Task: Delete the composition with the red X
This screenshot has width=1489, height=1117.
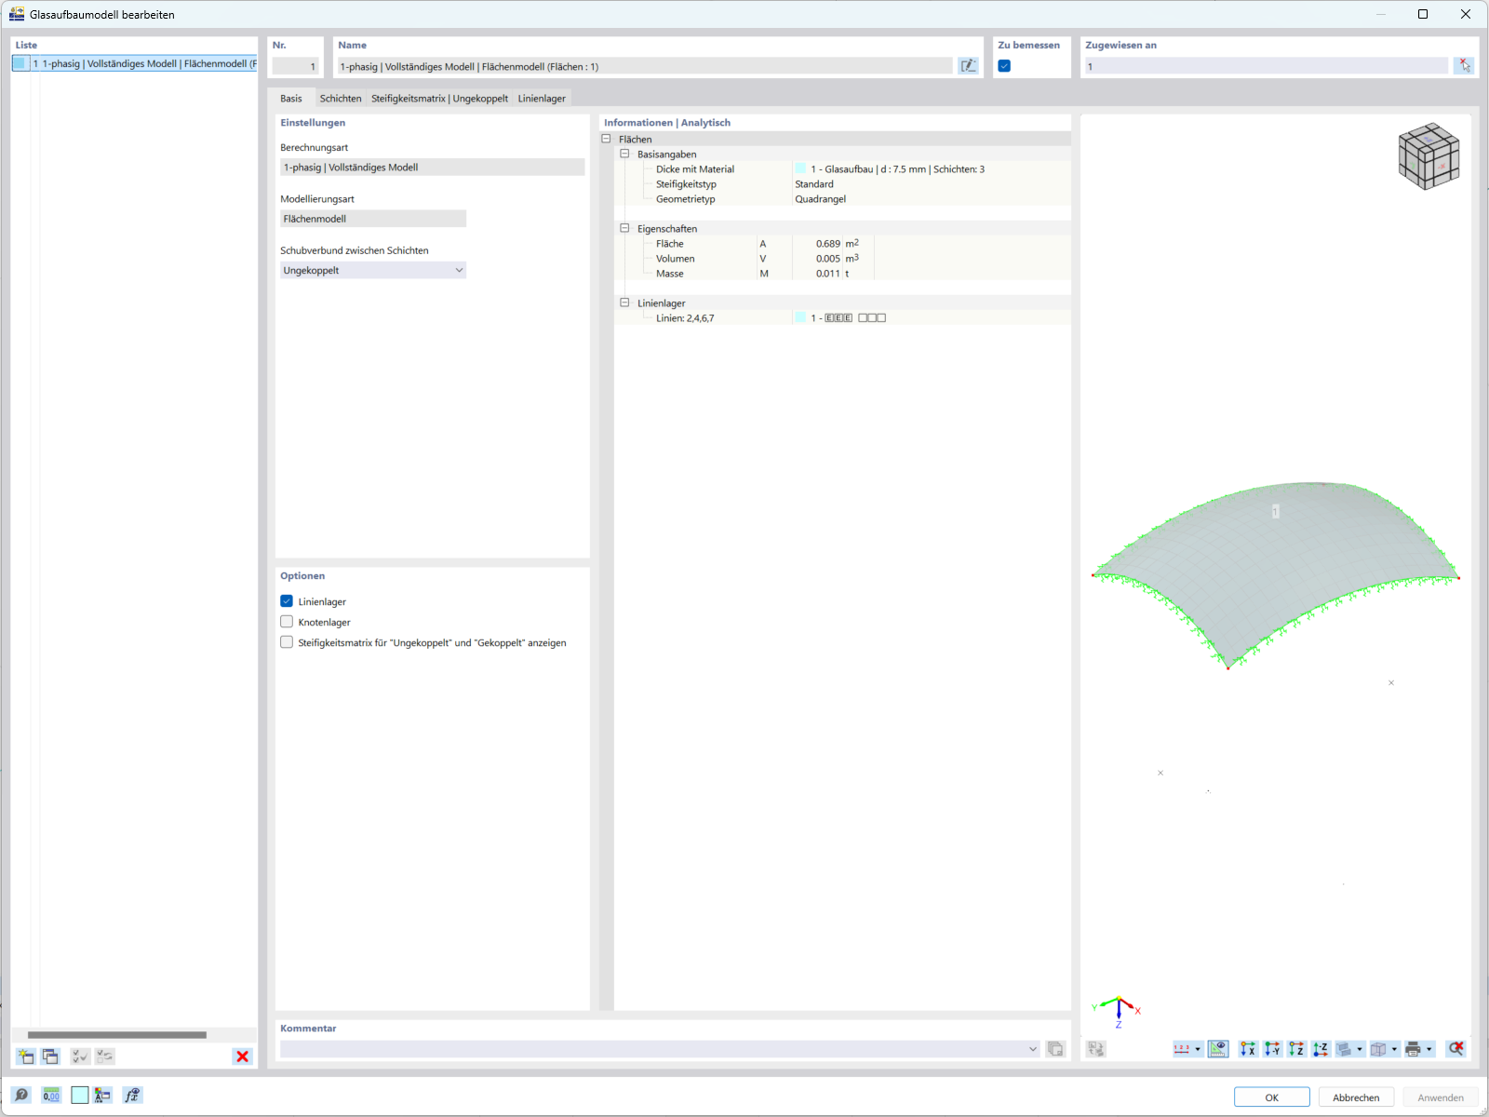Action: [242, 1056]
